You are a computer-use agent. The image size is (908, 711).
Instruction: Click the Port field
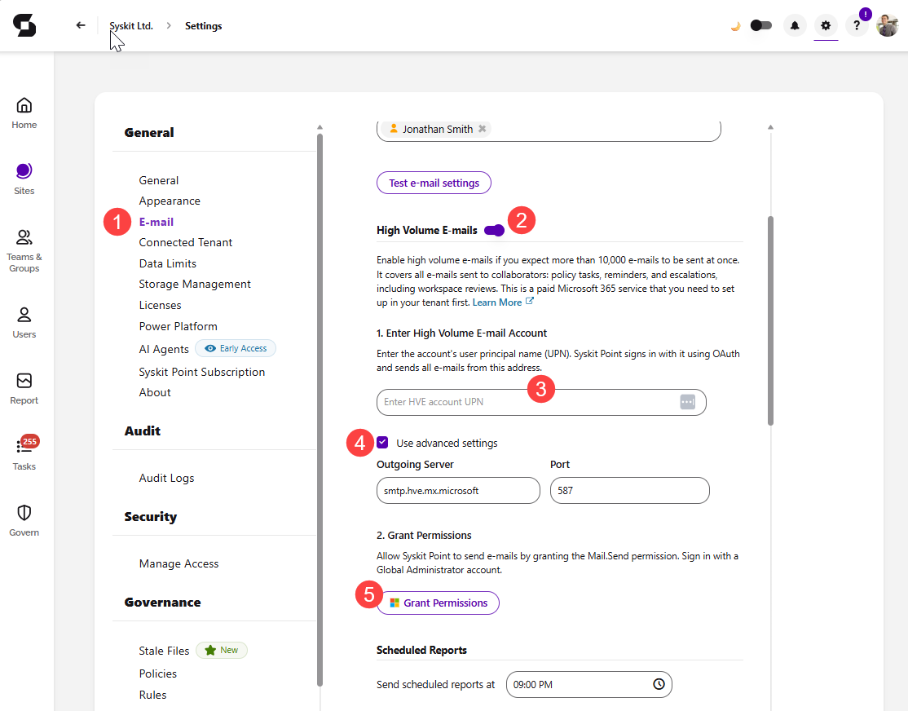coord(629,491)
